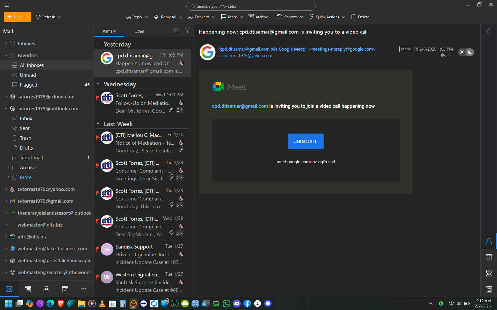Open the New button dropdown arrow

28,17
